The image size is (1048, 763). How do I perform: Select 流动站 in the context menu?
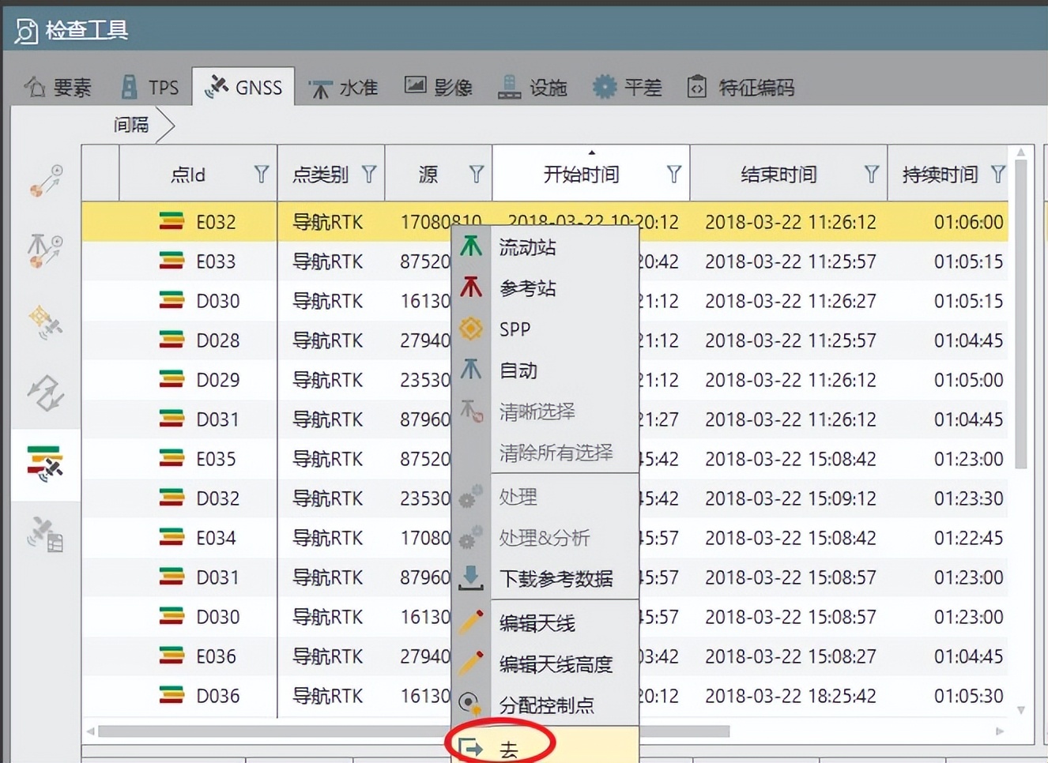coord(545,247)
